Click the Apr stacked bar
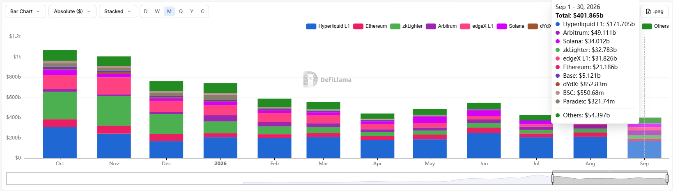 click(x=377, y=136)
